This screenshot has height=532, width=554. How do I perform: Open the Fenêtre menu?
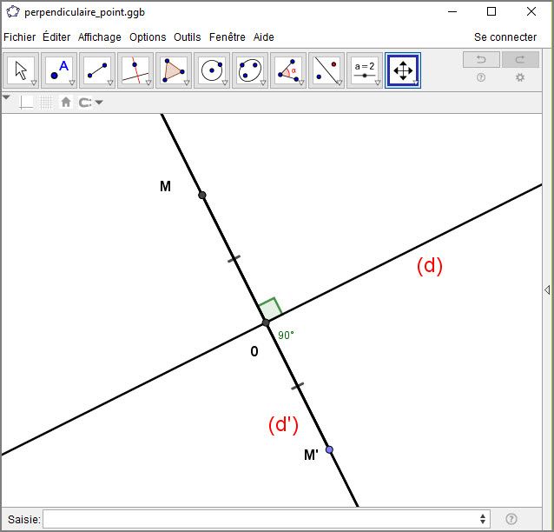[228, 37]
